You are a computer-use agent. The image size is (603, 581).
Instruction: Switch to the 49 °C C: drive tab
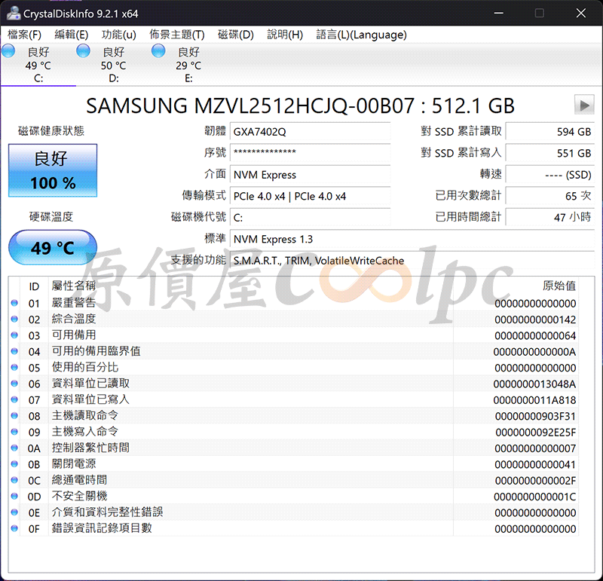pyautogui.click(x=38, y=65)
